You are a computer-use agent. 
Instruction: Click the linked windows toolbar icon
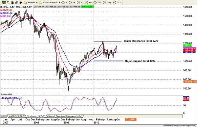[x=16, y=3]
